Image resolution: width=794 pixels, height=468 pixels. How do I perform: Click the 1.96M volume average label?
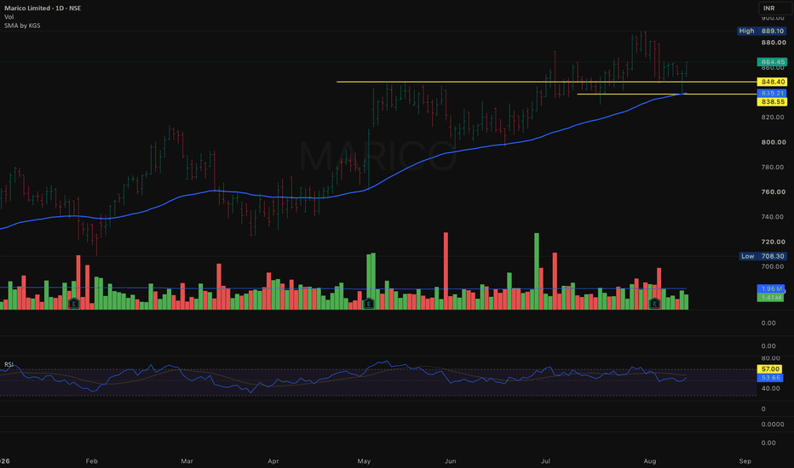click(x=771, y=288)
